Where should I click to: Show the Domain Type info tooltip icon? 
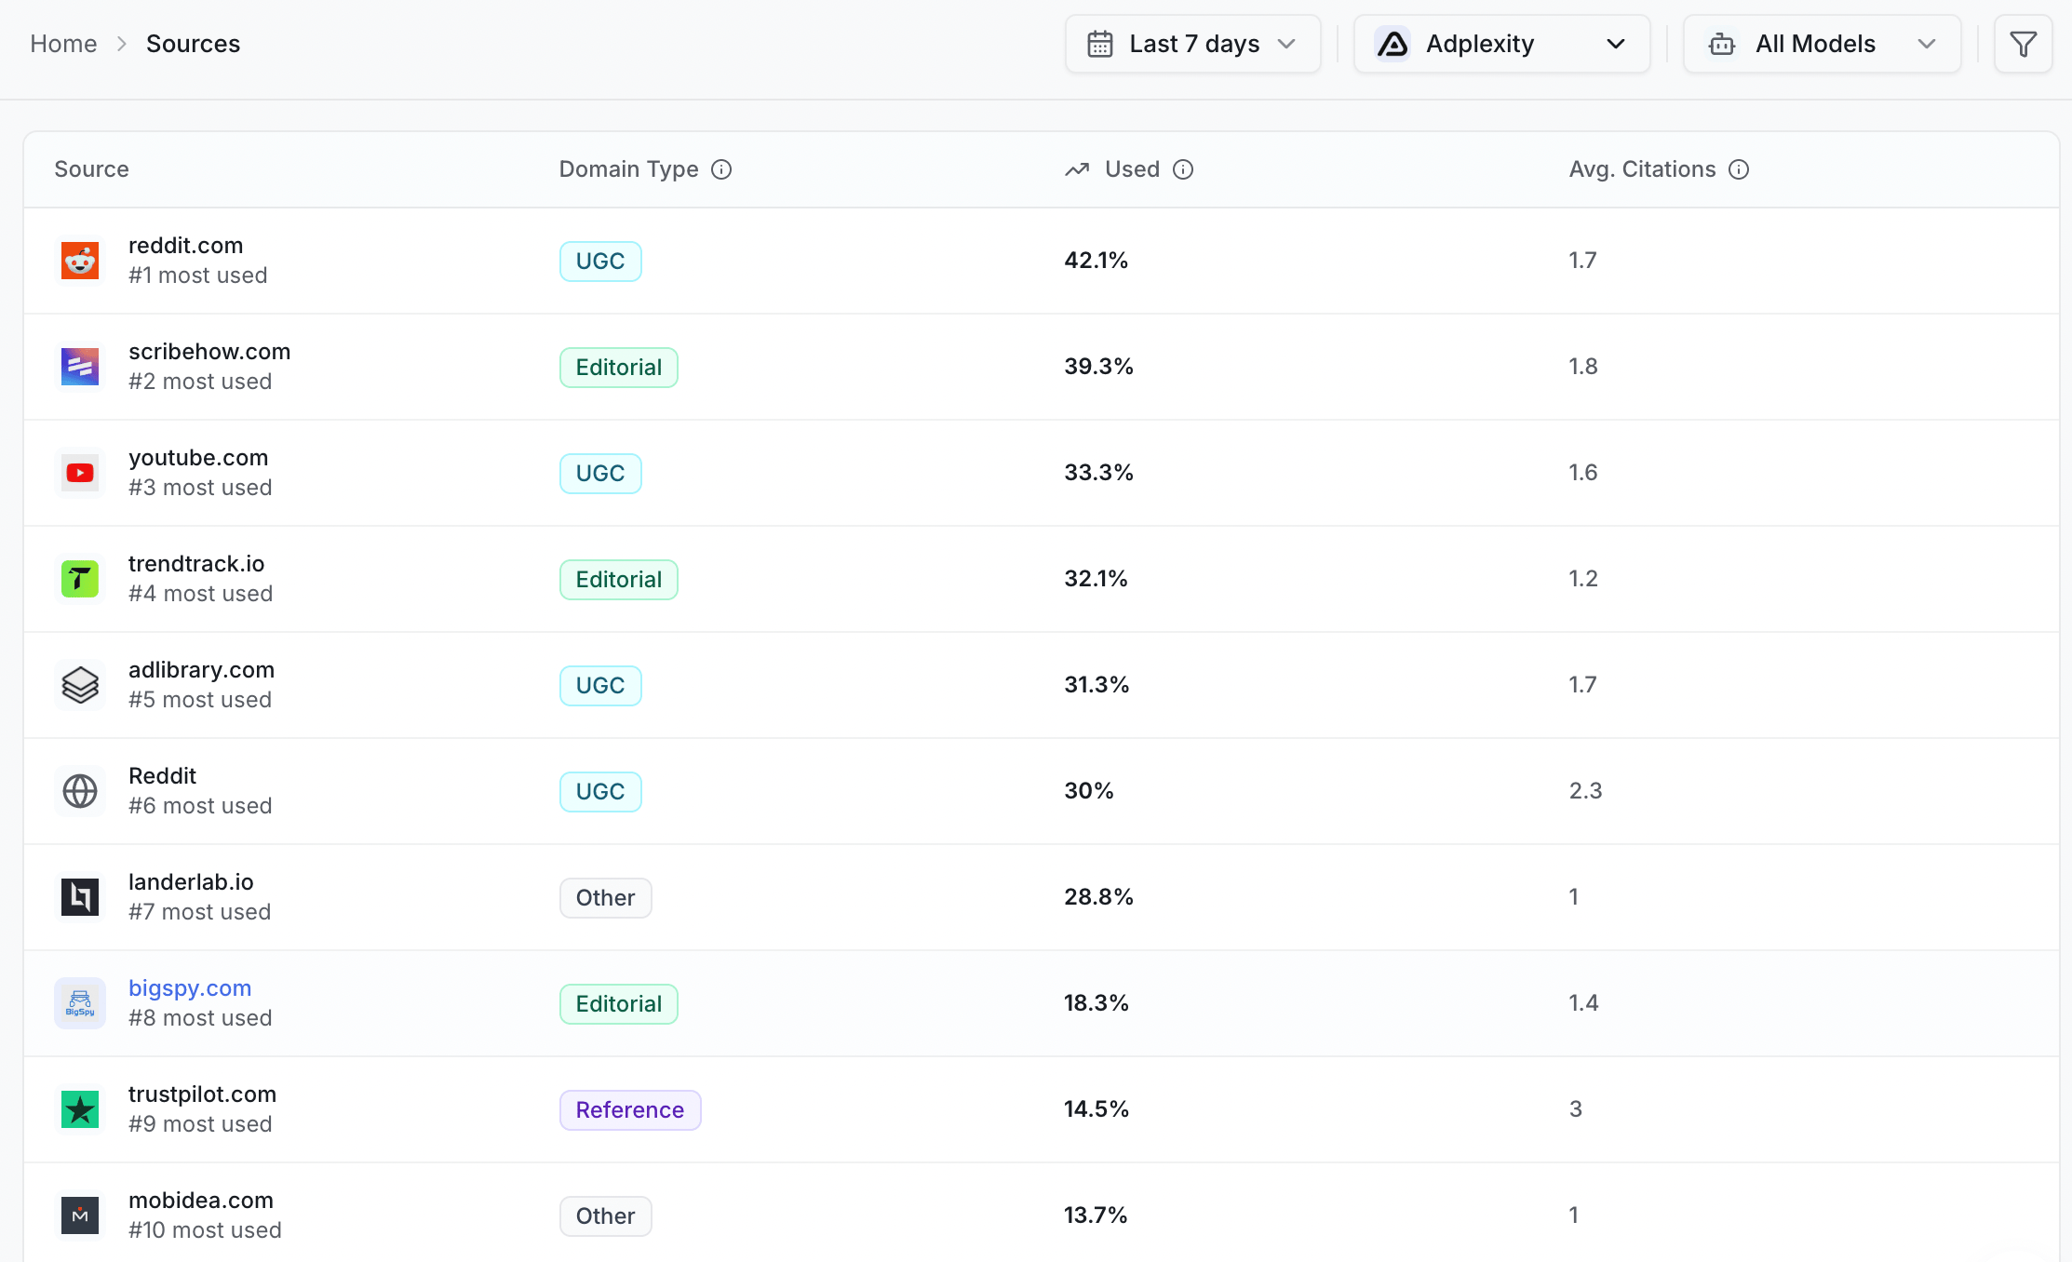pyautogui.click(x=721, y=169)
